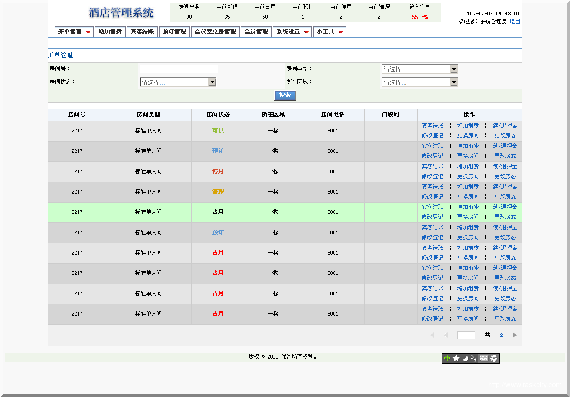Screen dimensions: 570x397
Task: Click 宾客结账 link in the first row
Action: 432,126
